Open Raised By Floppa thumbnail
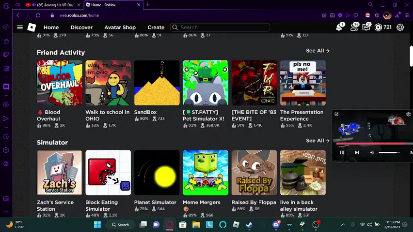Screen dimensions: 413x232 click(254, 173)
